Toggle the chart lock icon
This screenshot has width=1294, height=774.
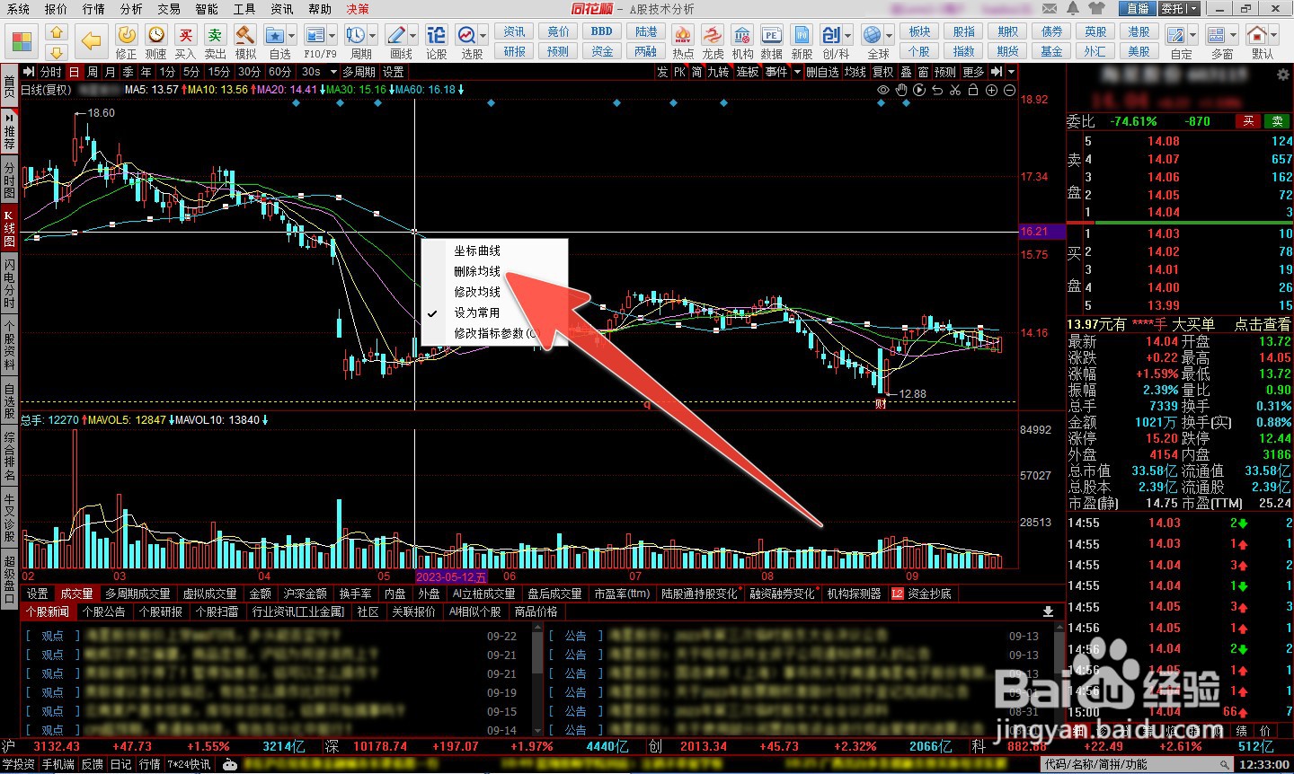click(x=973, y=90)
